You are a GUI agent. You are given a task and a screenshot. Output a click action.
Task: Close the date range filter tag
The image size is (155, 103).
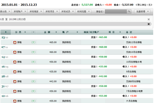pos(149,19)
